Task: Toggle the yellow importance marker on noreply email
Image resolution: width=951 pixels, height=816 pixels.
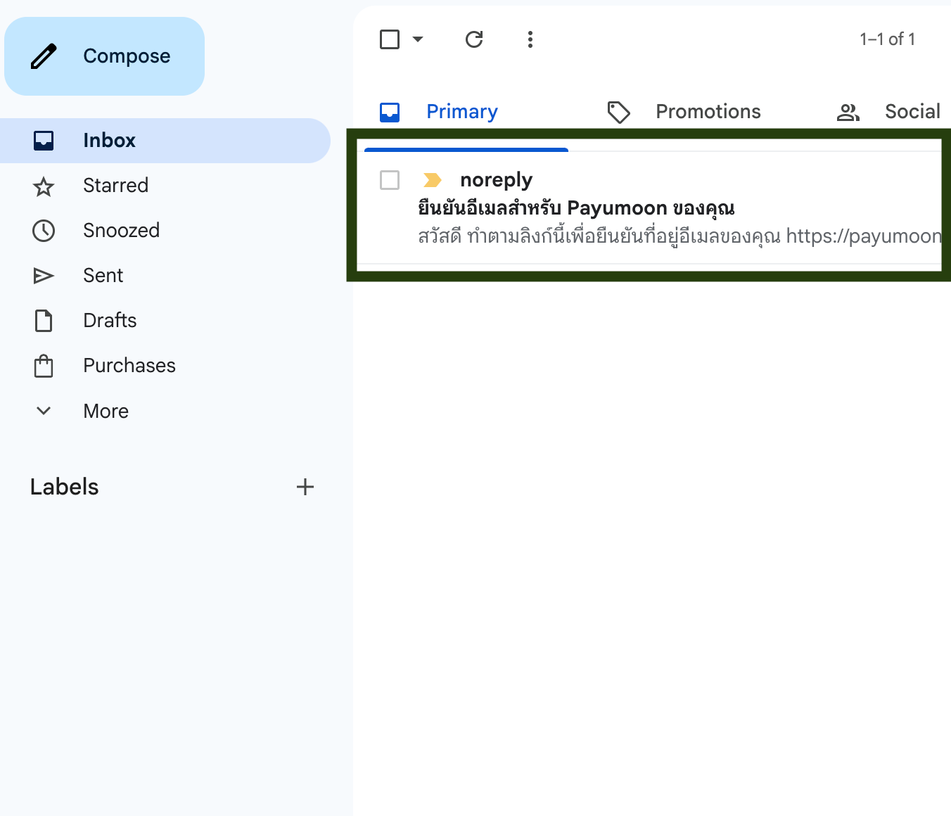Action: [432, 180]
